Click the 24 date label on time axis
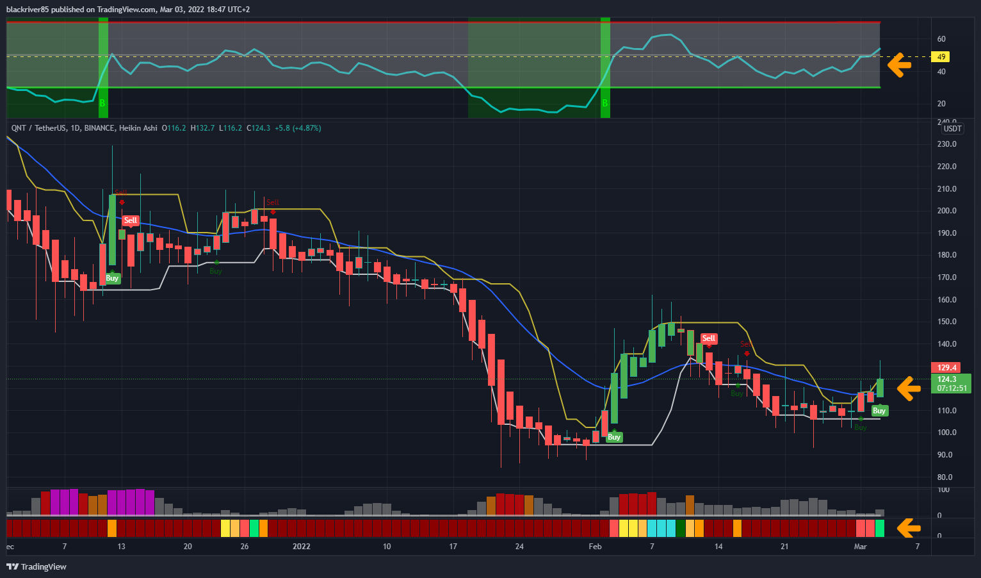The height and width of the screenshot is (578, 981). 519,547
